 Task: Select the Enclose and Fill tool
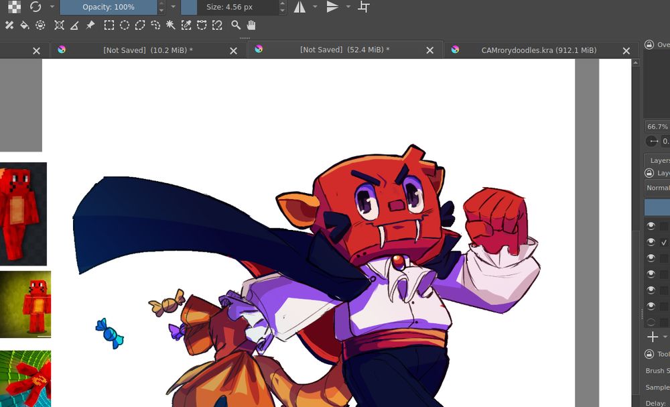pyautogui.click(x=40, y=25)
